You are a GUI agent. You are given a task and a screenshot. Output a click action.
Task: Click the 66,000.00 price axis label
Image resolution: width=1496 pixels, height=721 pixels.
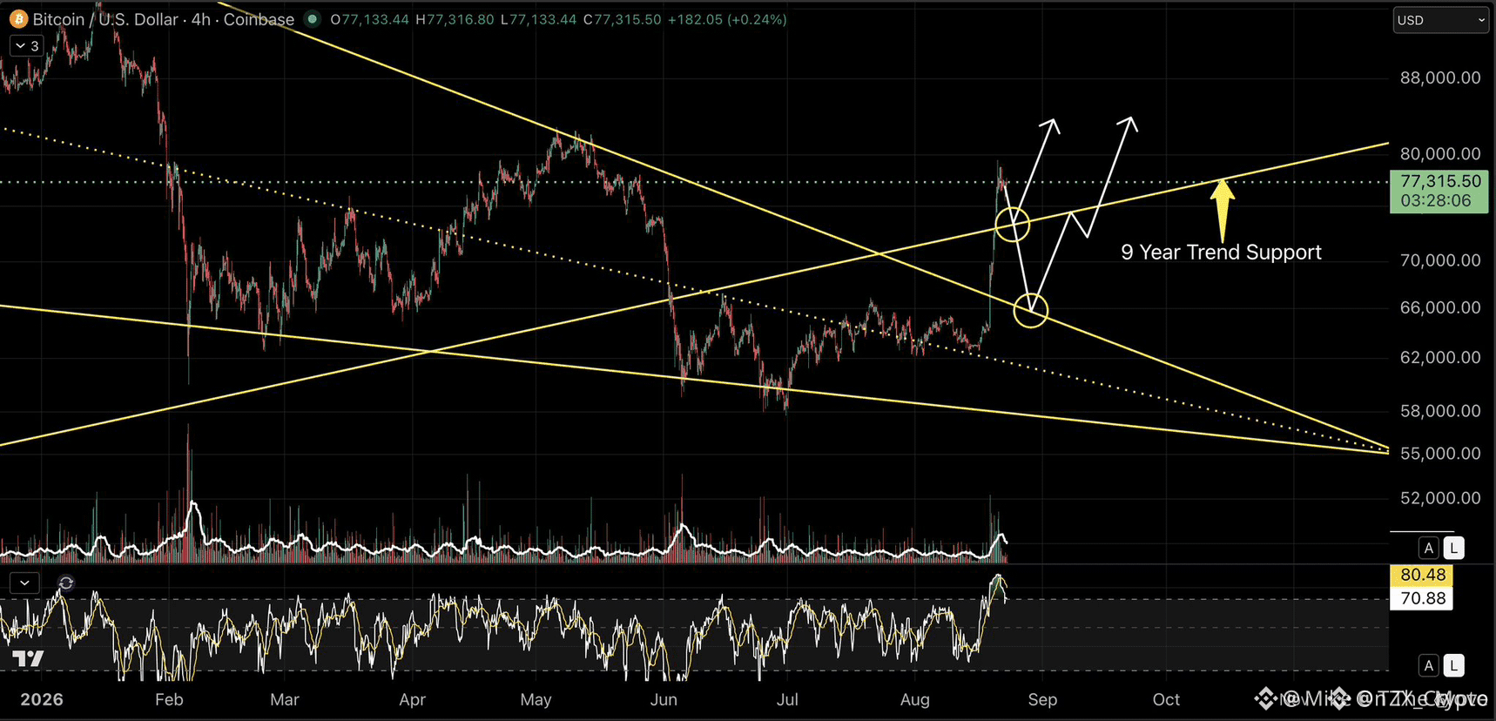[1440, 307]
